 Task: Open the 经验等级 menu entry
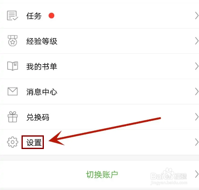pos(99,41)
